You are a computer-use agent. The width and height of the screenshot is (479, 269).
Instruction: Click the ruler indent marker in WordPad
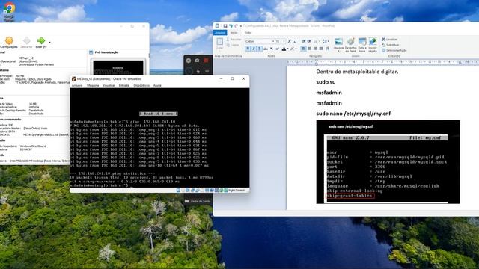[x=316, y=63]
